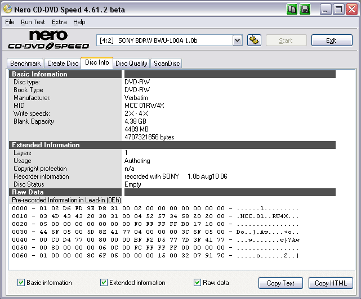Viewport: 361px width, 299px height.
Task: Click the SONY BDRW BWU-100A drive combo box
Action: 169,40
